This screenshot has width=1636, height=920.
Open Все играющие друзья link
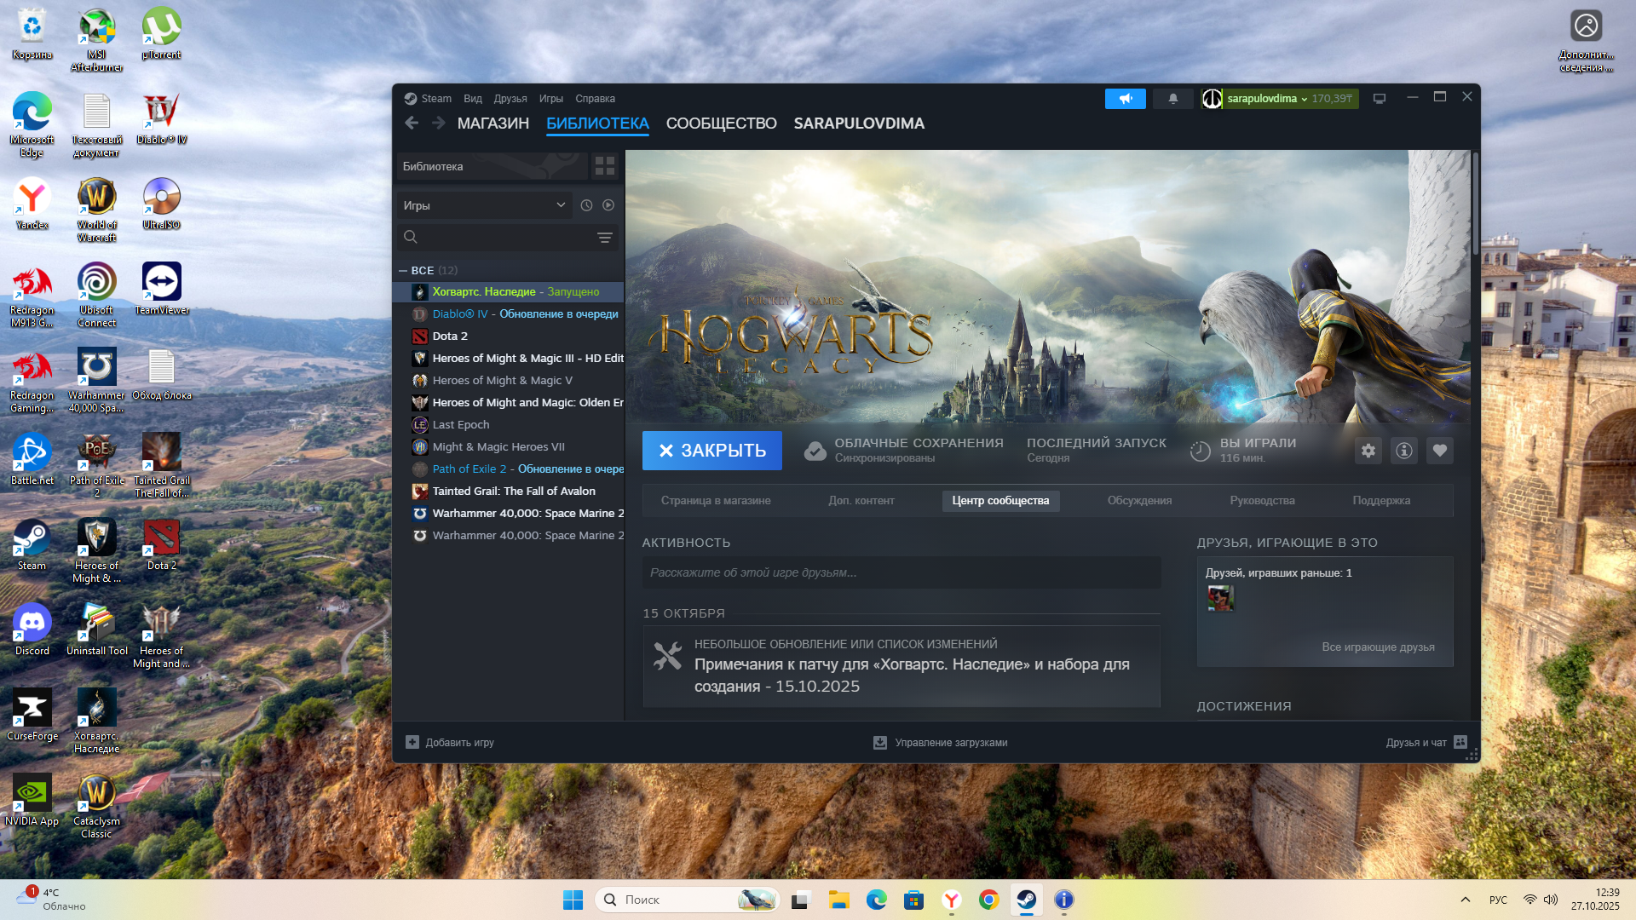click(x=1378, y=647)
